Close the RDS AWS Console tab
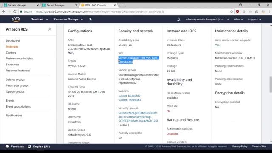The height and width of the screenshot is (153, 272). pyautogui.click(x=115, y=5)
